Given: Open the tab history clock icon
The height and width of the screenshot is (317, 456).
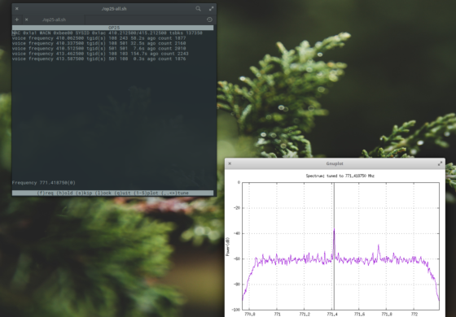Looking at the screenshot, I should click(209, 20).
